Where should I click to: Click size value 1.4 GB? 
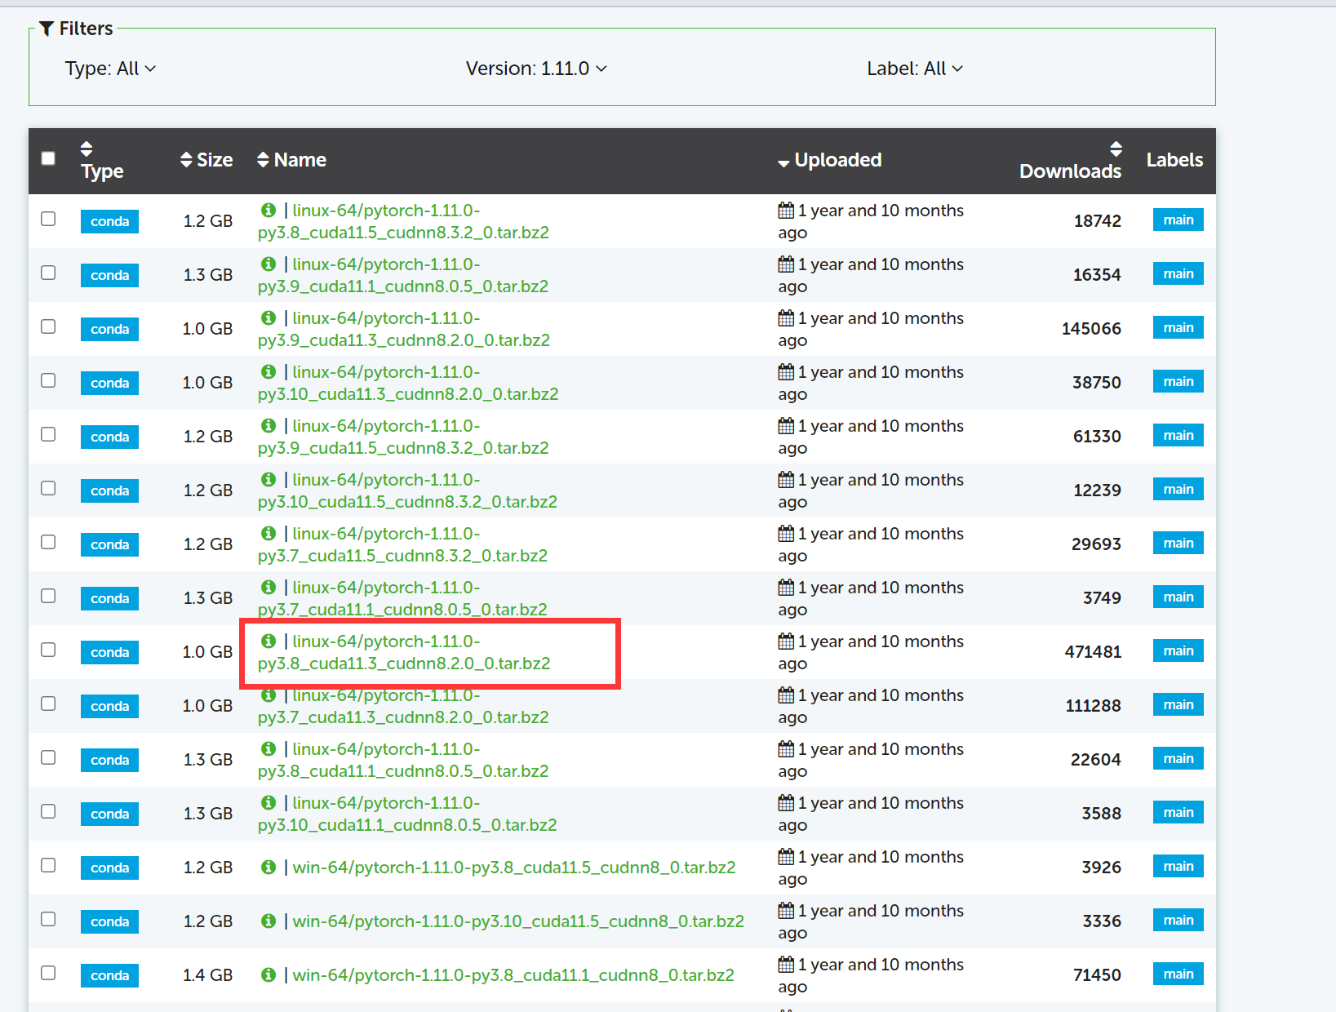pyautogui.click(x=207, y=975)
